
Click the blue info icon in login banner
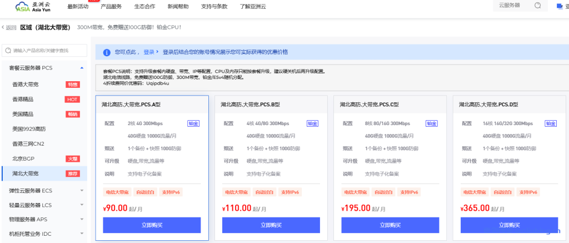coord(107,53)
